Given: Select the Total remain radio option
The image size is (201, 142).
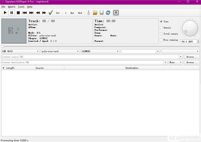Looking at the screenshot, I should tap(161, 34).
